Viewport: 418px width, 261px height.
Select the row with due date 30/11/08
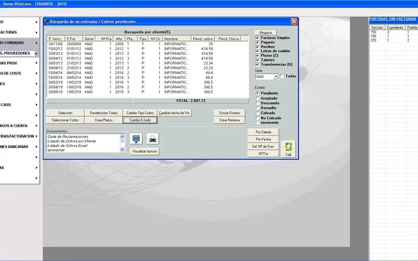click(x=148, y=44)
